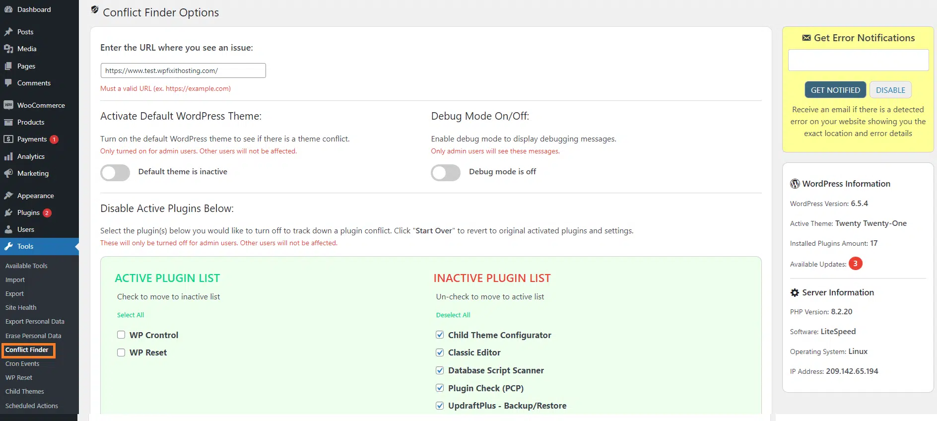
Task: Uncheck Database Script Scanner checkbox
Action: pos(440,370)
